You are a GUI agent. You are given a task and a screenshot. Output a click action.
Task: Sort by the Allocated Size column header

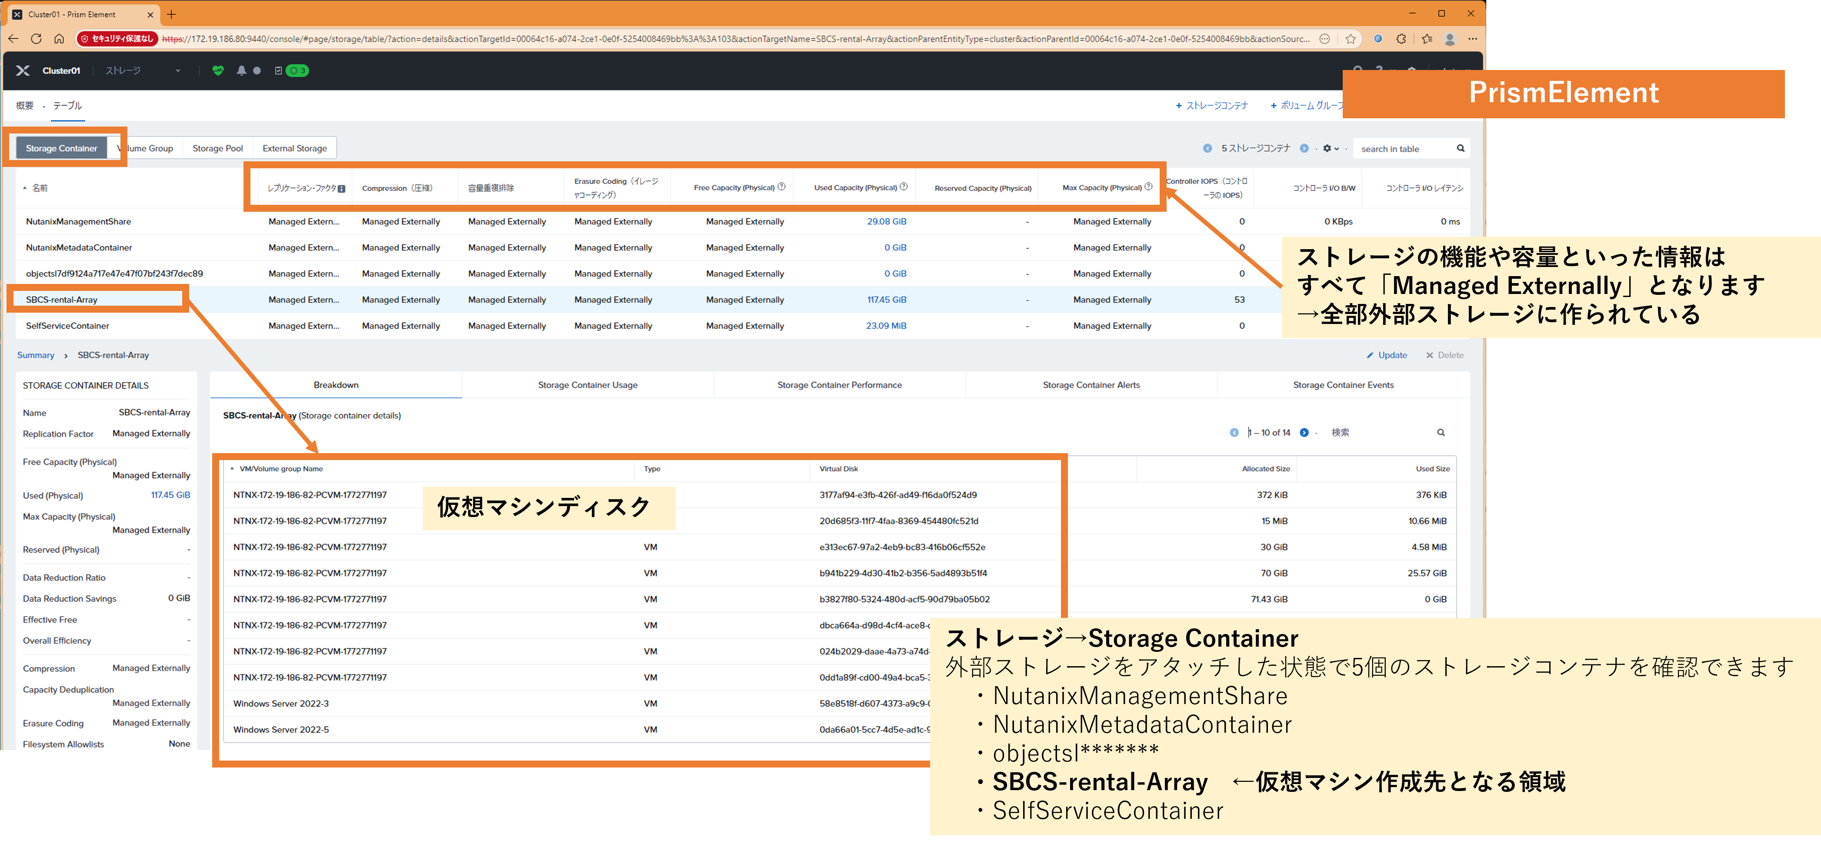[x=1265, y=469]
